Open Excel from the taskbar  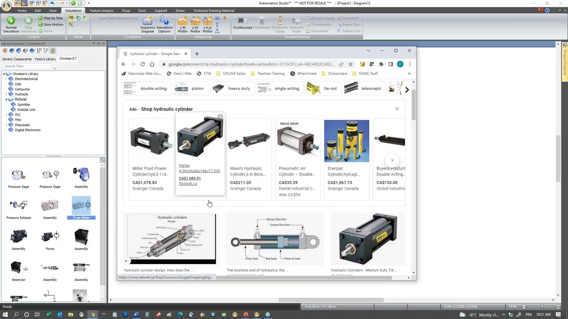click(x=49, y=315)
